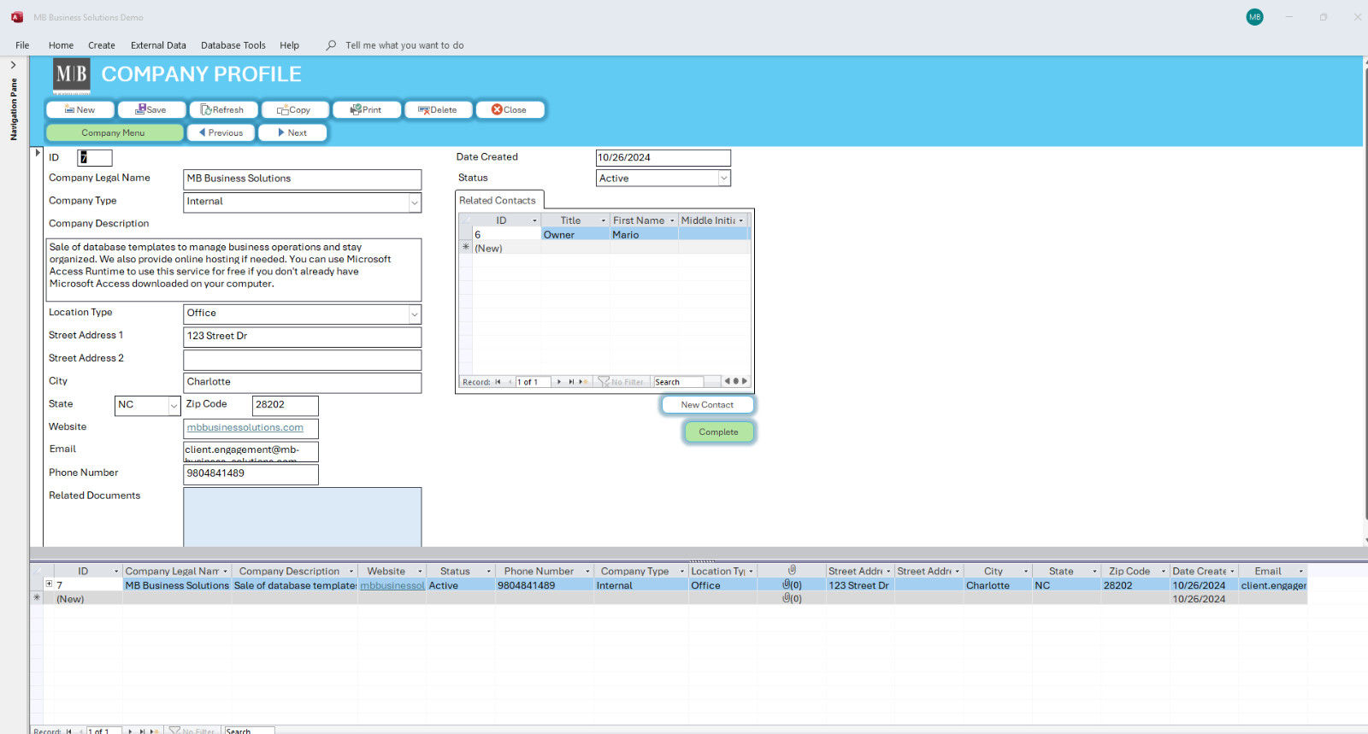
Task: Open the mbbusinesssol link in datasheet
Action: [x=392, y=585]
